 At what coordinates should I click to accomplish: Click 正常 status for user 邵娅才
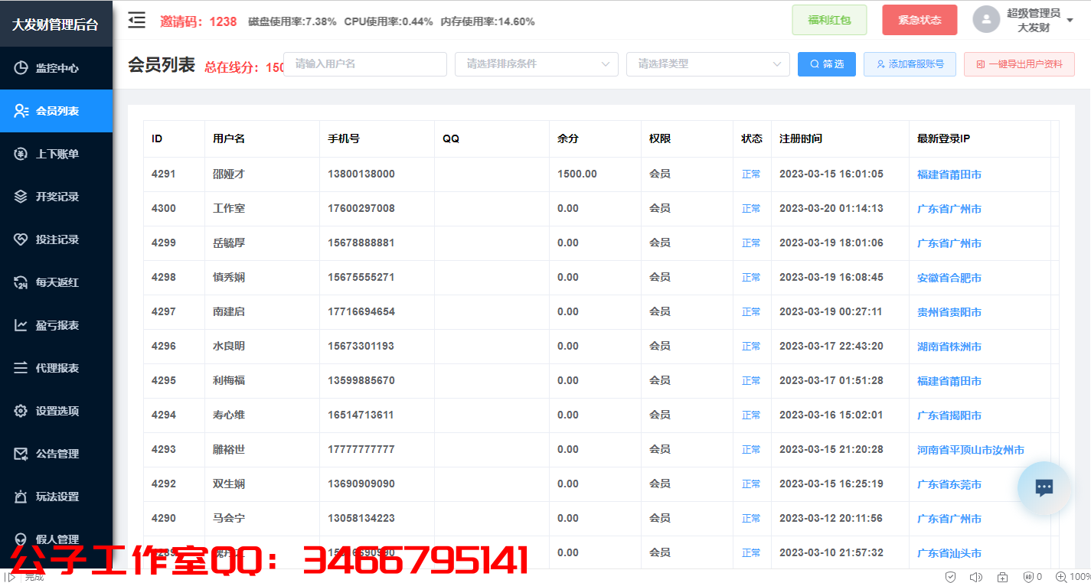tap(751, 174)
